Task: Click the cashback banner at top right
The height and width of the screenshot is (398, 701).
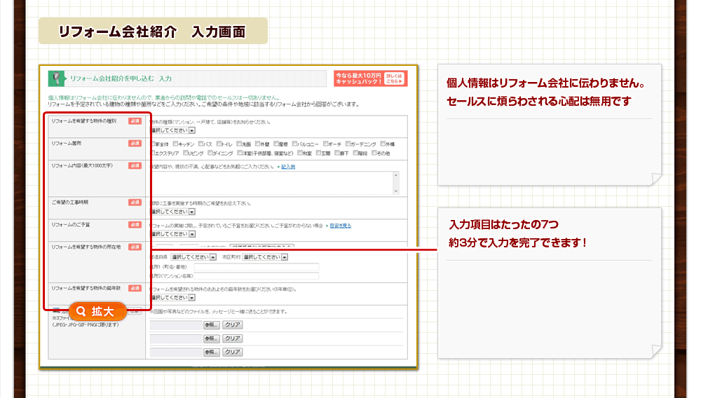Action: point(370,78)
